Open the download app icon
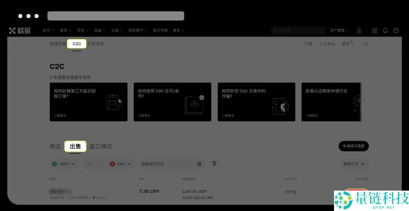This screenshot has width=409, height=211. [375, 31]
